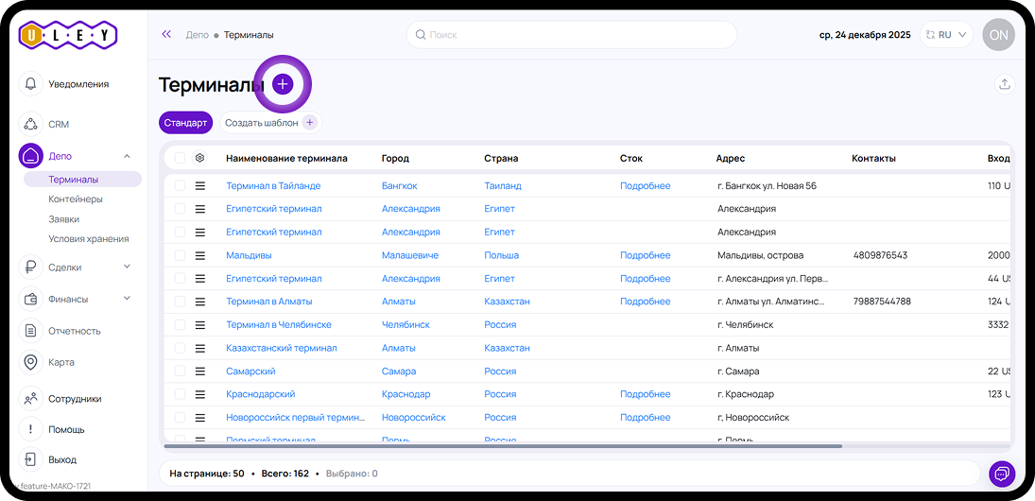Click row menu icon for Краснодарский
This screenshot has height=501, width=1035.
click(x=200, y=395)
